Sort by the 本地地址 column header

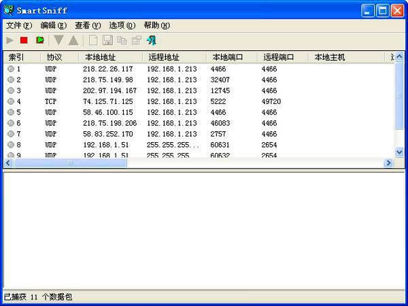point(111,57)
